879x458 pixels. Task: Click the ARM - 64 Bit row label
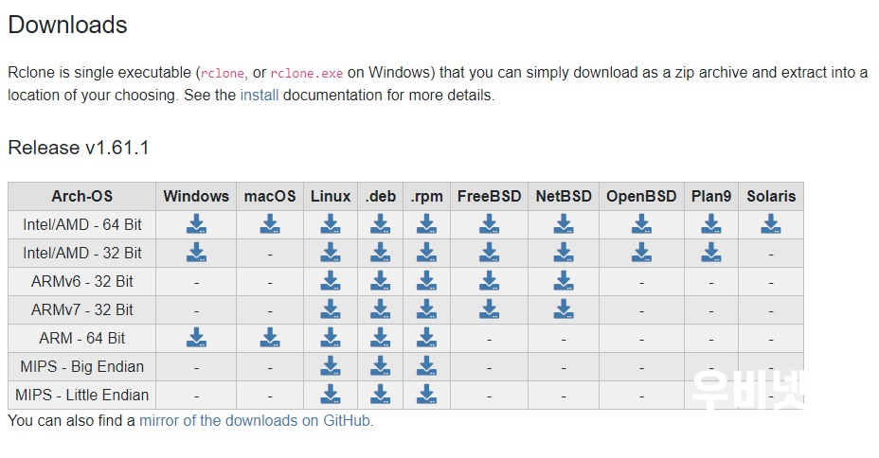coord(81,338)
